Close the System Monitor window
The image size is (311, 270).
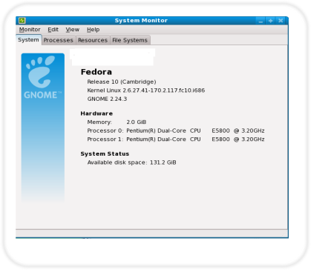coord(281,21)
